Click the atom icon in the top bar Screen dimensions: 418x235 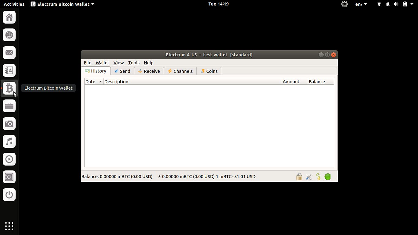click(345, 4)
